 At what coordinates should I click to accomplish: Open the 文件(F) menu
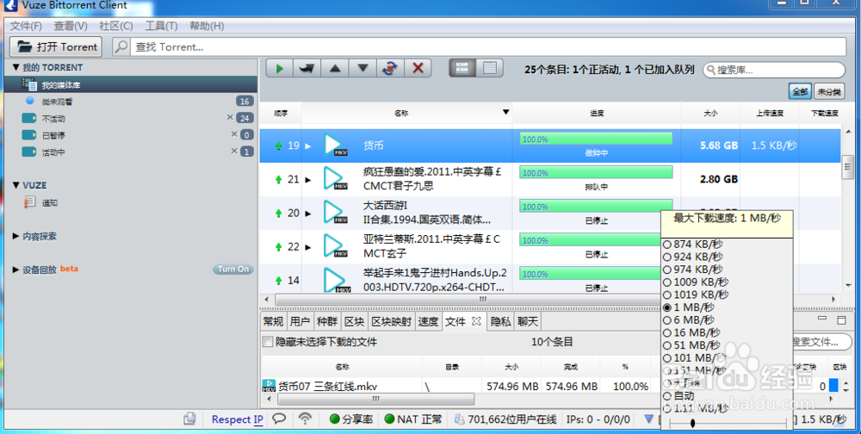26,26
